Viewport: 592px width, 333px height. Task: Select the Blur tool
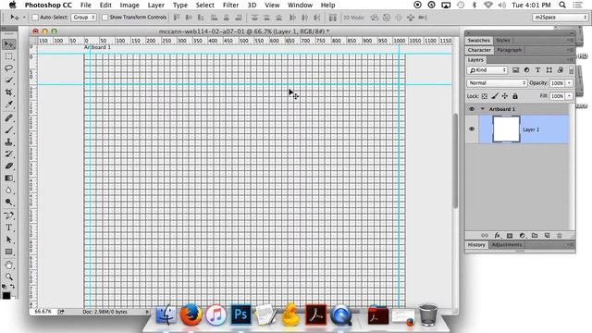pos(8,191)
